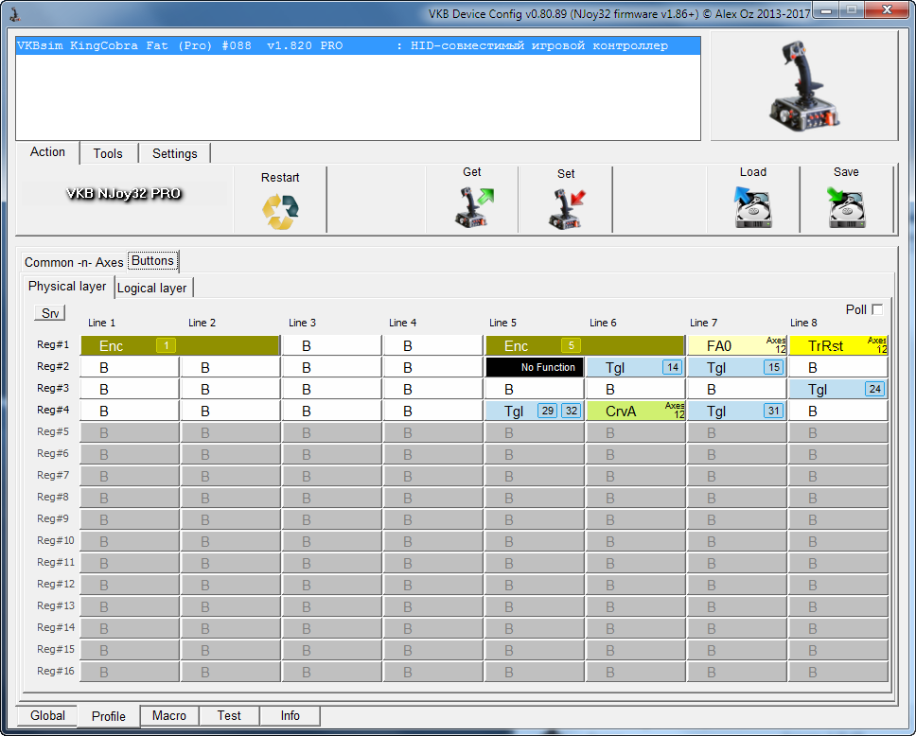
Task: Click Reg#1 Line 3 B cell
Action: (332, 346)
